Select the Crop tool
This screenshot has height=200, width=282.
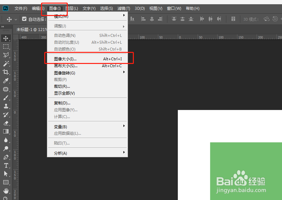click(x=6, y=72)
